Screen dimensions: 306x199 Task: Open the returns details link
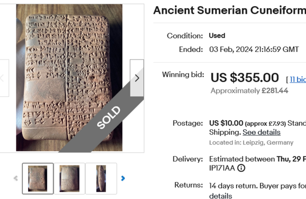[x=220, y=196]
